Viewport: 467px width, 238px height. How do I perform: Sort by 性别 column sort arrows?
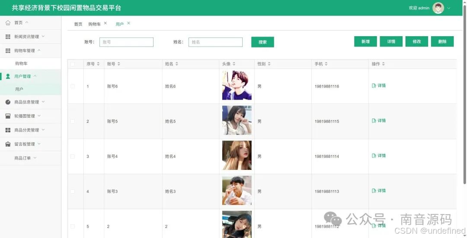[269, 64]
